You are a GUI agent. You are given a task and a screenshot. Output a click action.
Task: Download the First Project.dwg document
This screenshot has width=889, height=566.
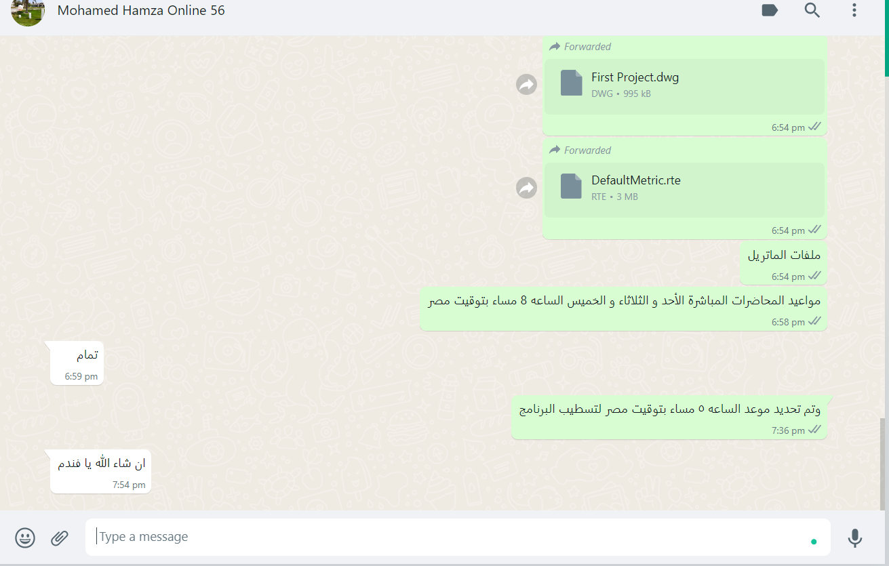(x=684, y=86)
